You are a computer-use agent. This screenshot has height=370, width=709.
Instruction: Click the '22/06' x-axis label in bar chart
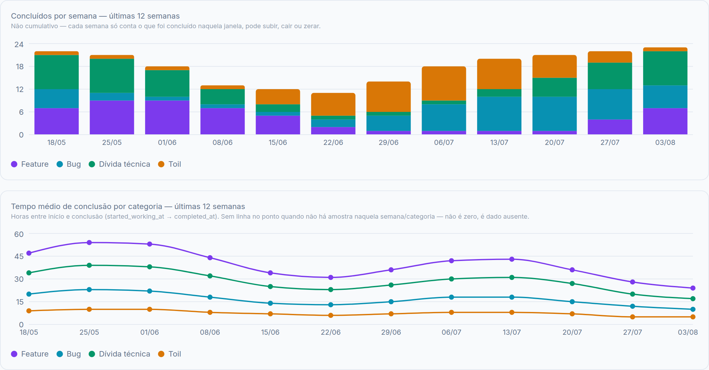[333, 142]
